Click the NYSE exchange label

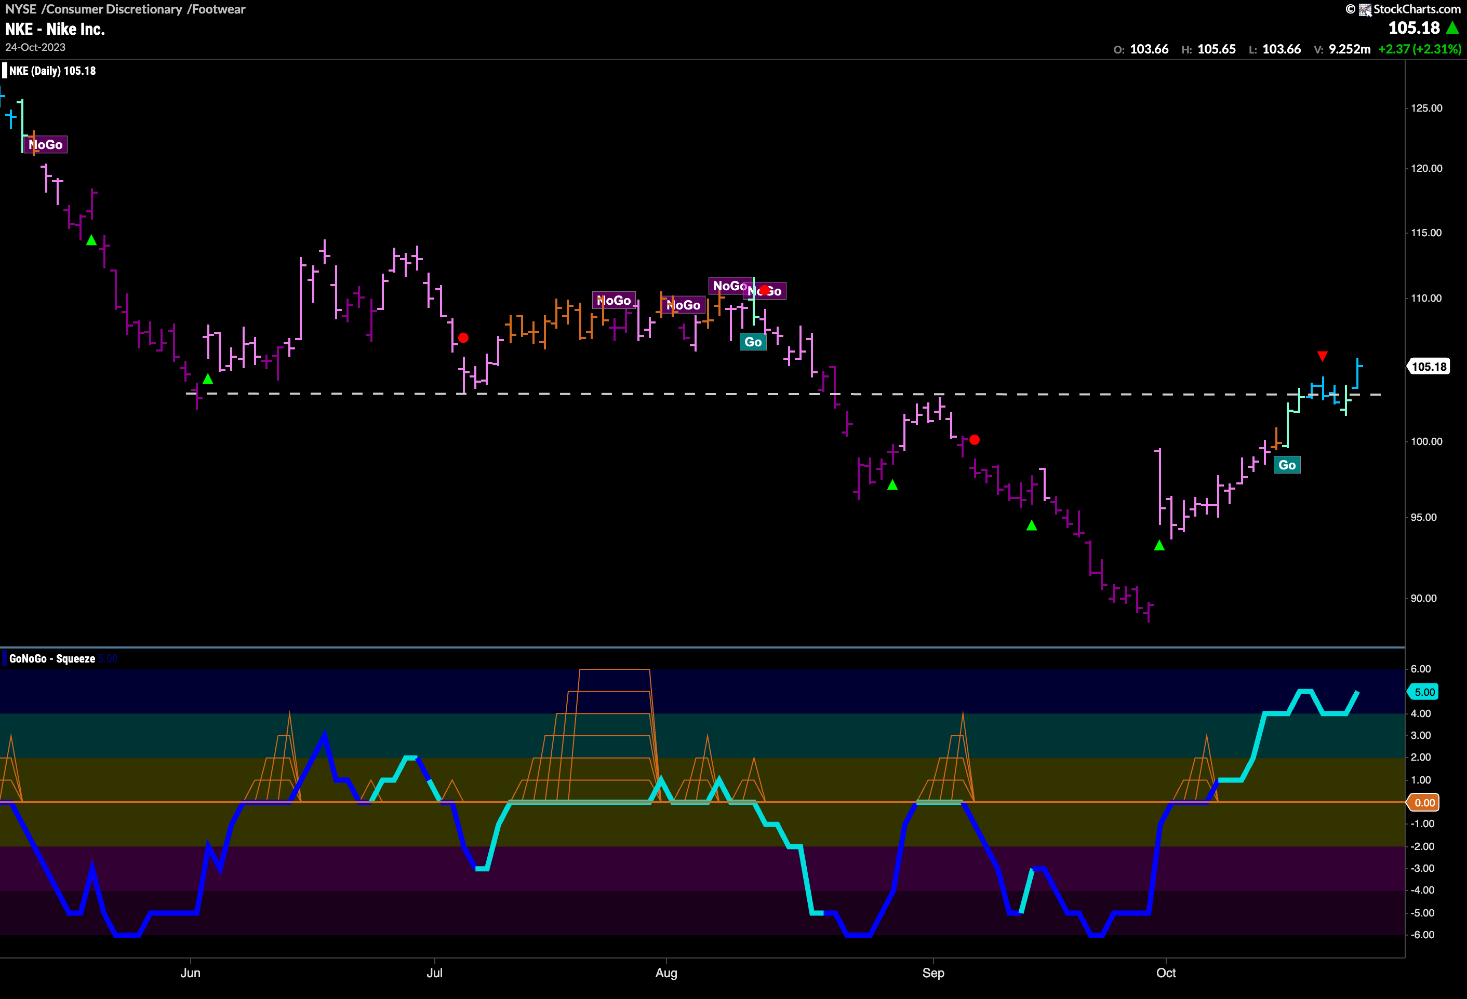21,9
